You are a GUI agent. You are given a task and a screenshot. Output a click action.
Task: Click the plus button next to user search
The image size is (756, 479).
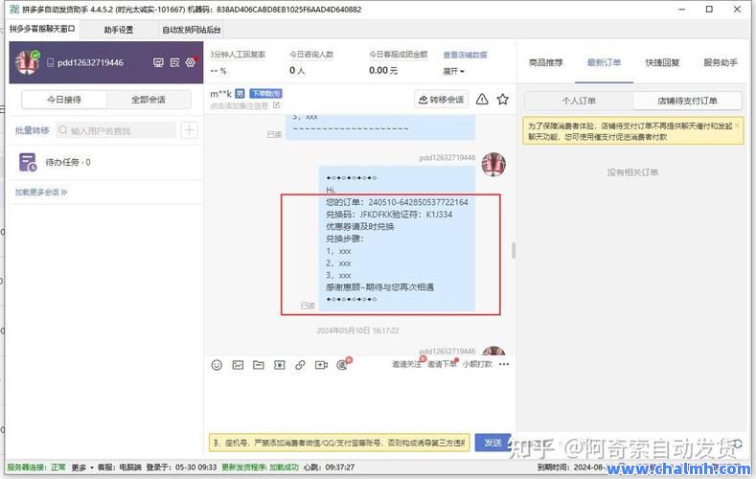pos(190,130)
